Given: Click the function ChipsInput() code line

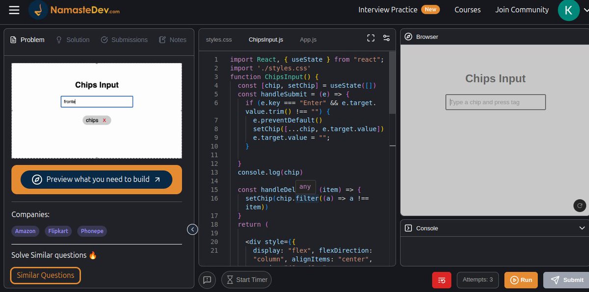Looking at the screenshot, I should 274,77.
